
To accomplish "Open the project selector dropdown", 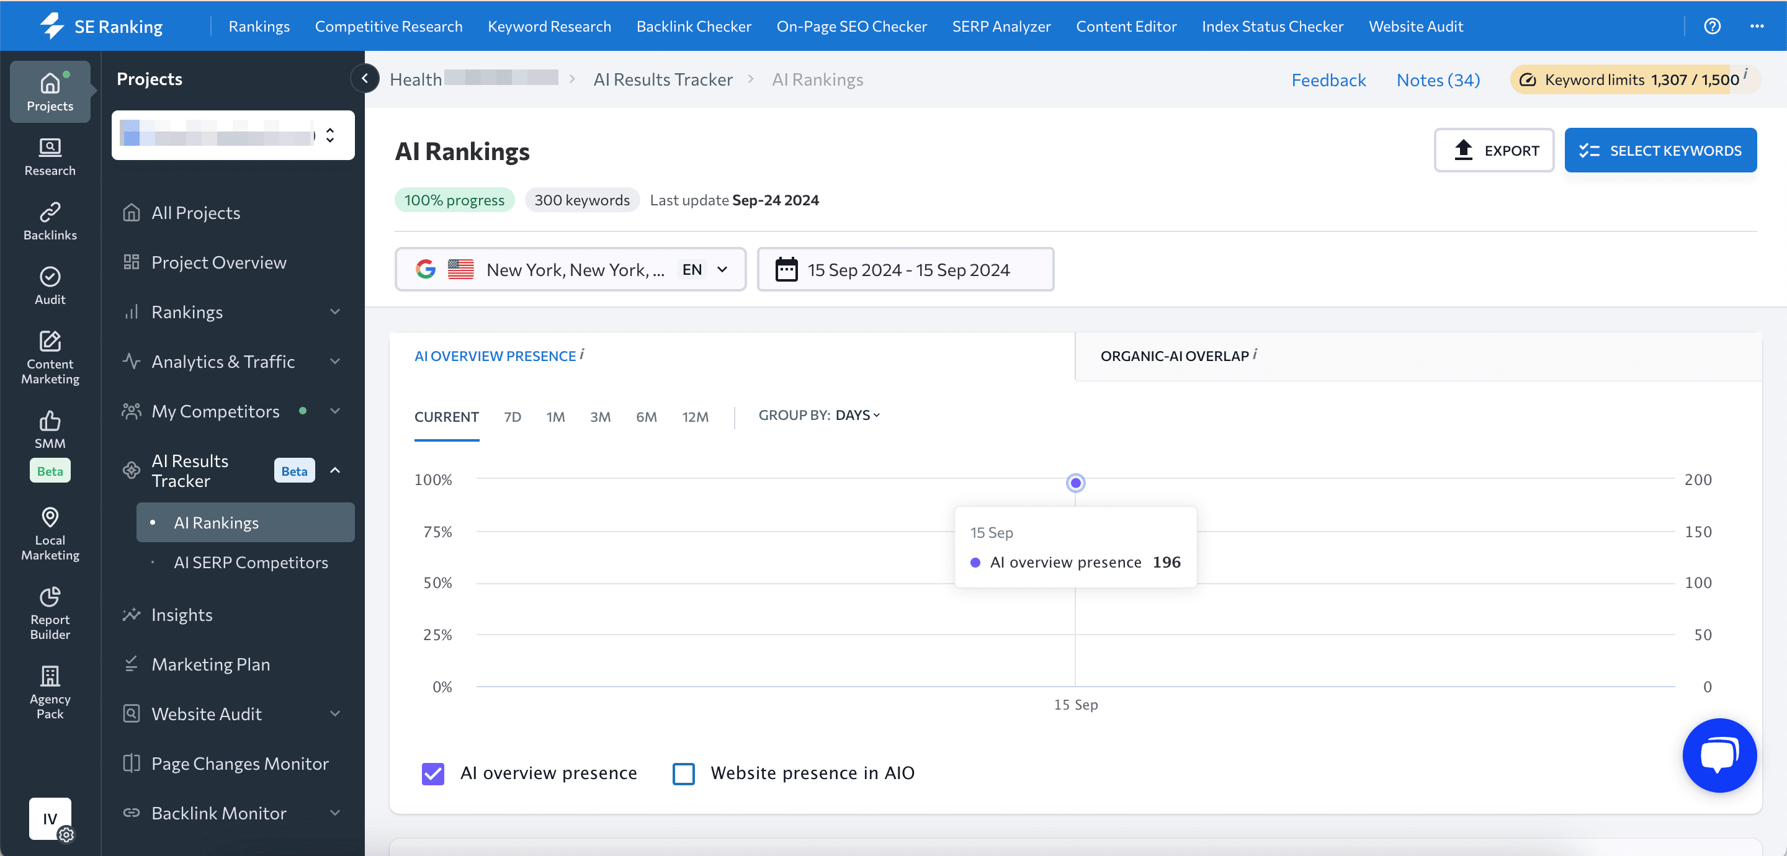I will tap(233, 135).
